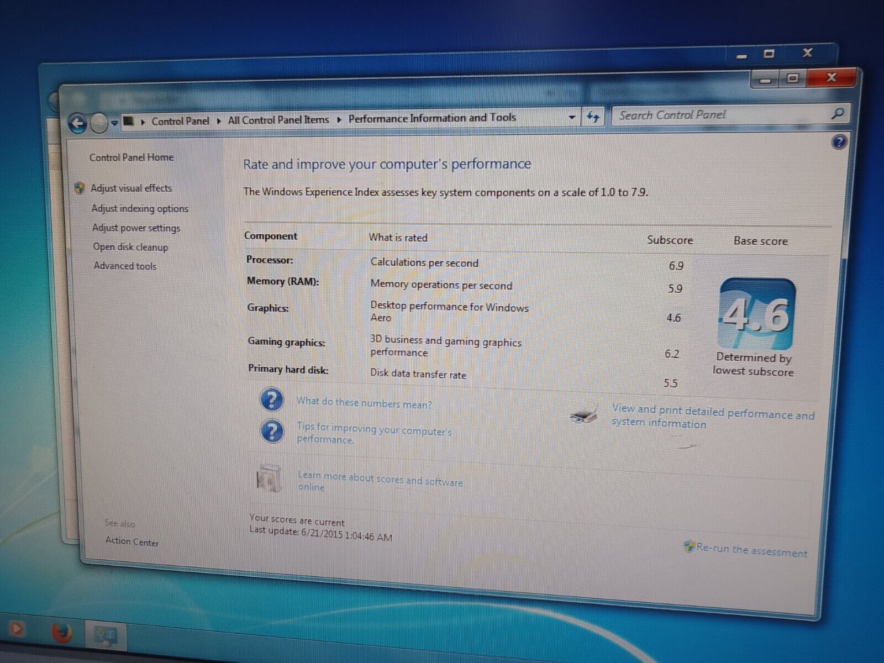Click the Adjust visual effects shield icon

click(80, 188)
